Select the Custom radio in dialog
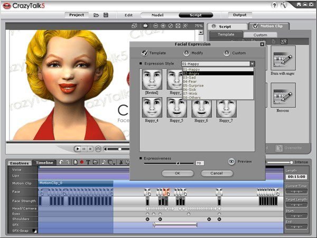This screenshot has height=238, width=317. point(227,53)
